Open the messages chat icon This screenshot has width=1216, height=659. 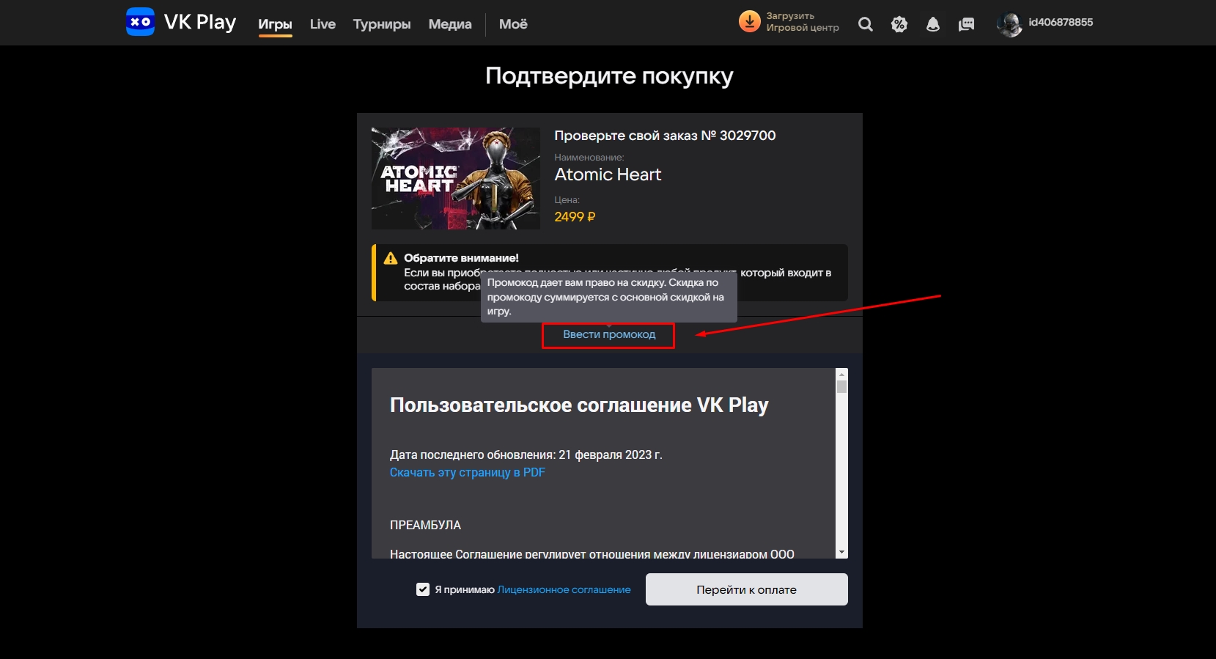[967, 24]
